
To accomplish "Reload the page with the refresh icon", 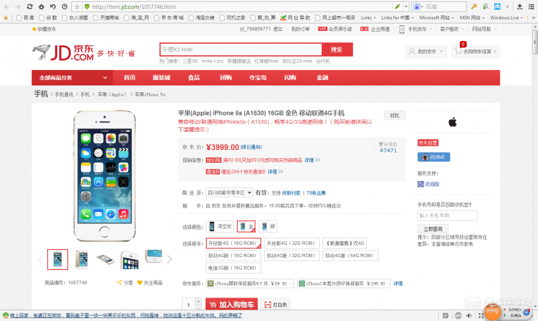I will [30, 7].
